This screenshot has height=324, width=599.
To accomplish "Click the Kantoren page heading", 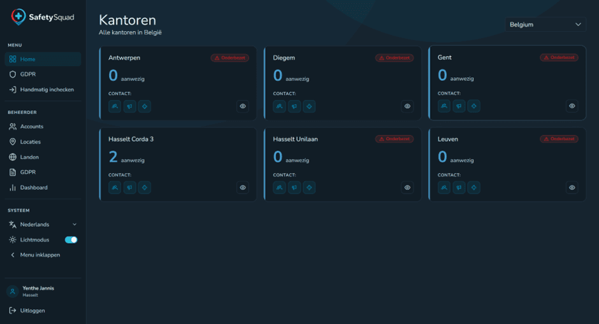I will pyautogui.click(x=127, y=20).
